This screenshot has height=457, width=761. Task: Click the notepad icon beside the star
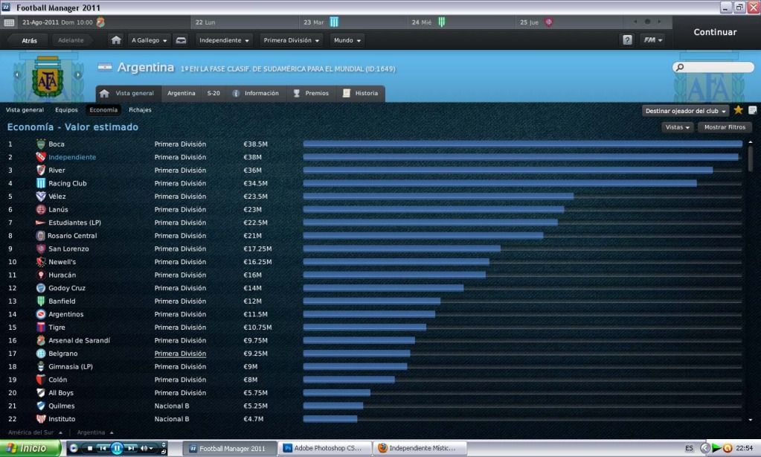[752, 110]
